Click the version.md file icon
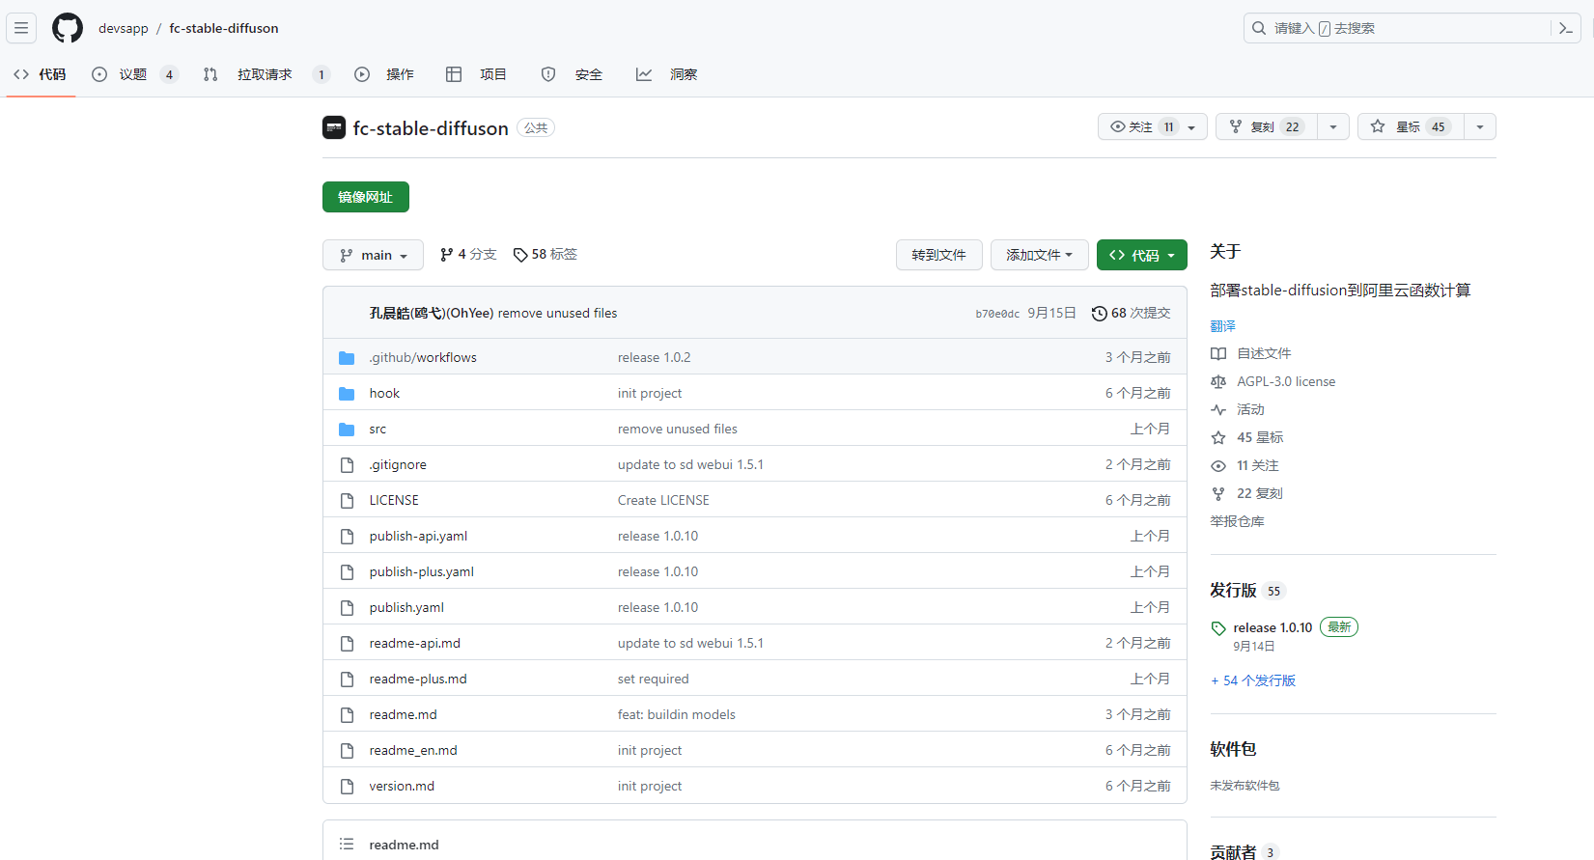Viewport: 1594px width, 860px height. click(347, 787)
